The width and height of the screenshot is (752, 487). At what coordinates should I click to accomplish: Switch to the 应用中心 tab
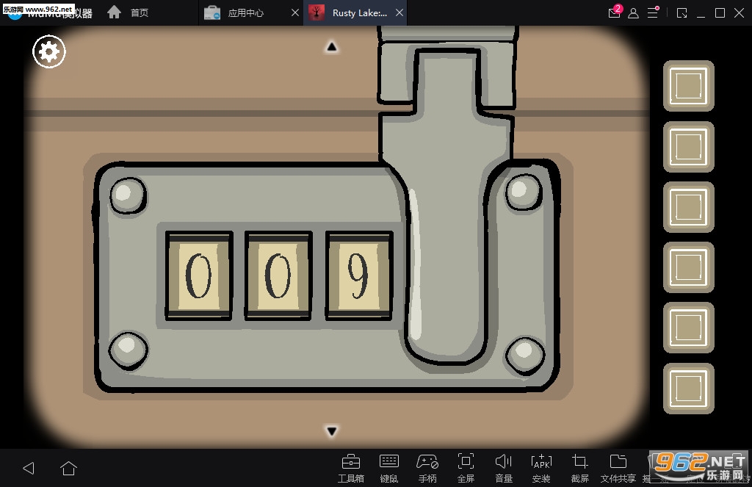(245, 13)
